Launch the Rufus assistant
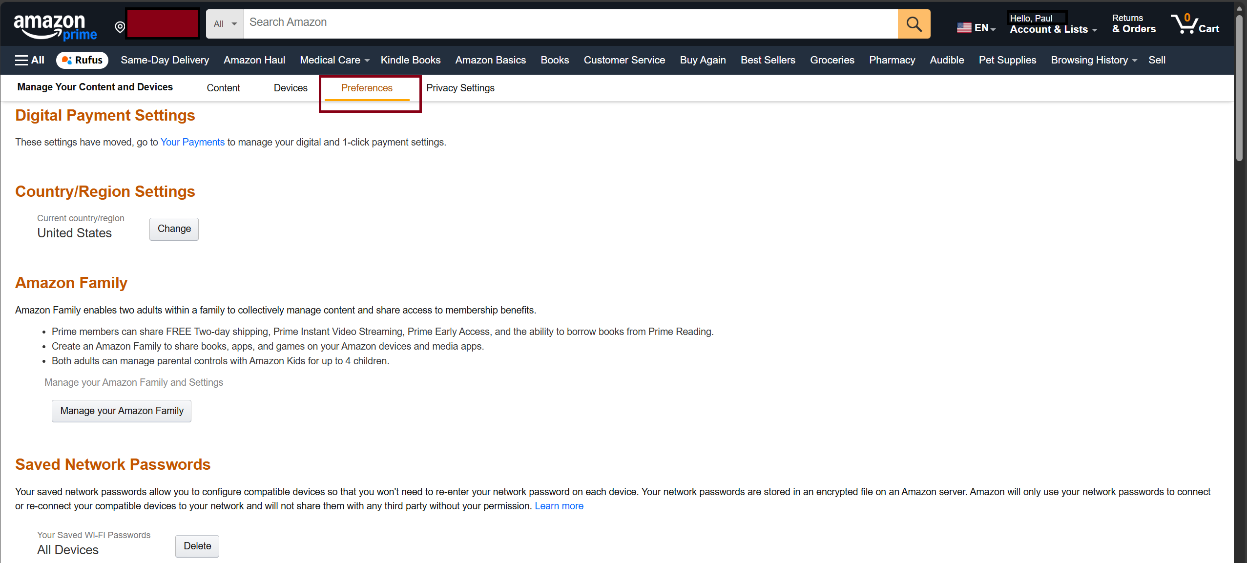 [x=82, y=60]
